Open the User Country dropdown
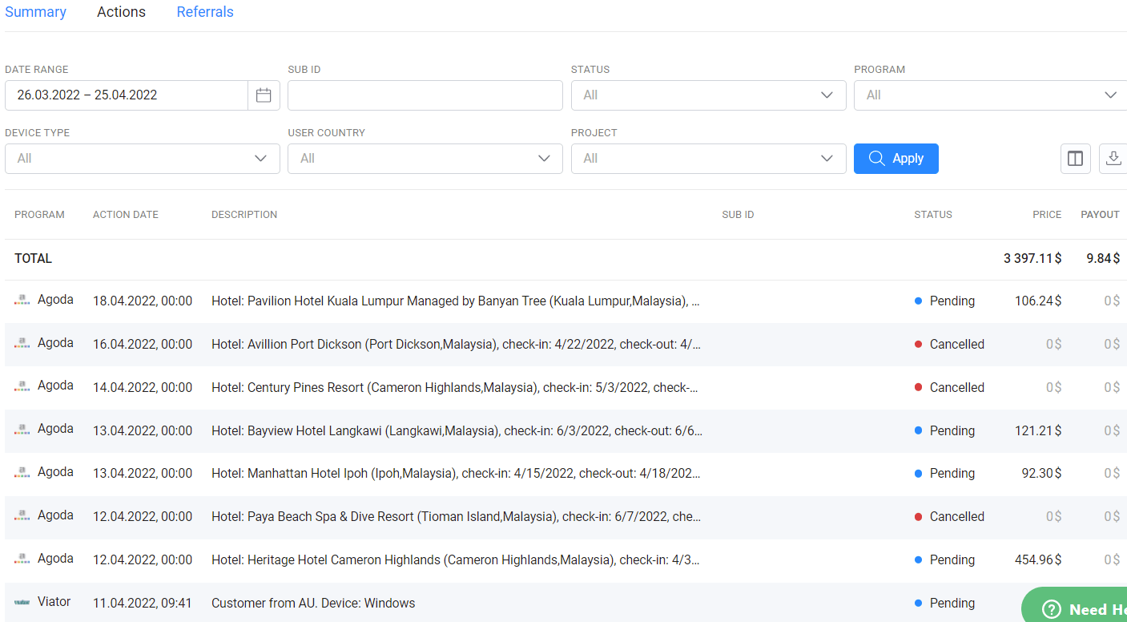The height and width of the screenshot is (622, 1127). [425, 159]
